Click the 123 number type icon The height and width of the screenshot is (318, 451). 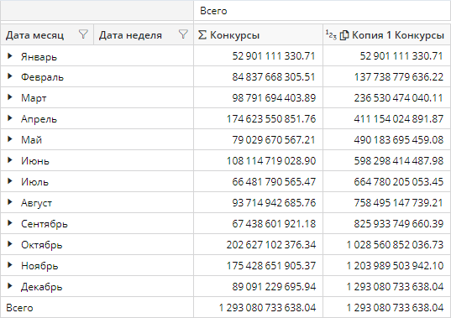(x=331, y=34)
